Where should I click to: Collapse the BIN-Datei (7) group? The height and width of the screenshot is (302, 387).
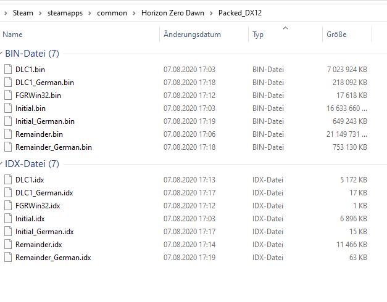1,53
